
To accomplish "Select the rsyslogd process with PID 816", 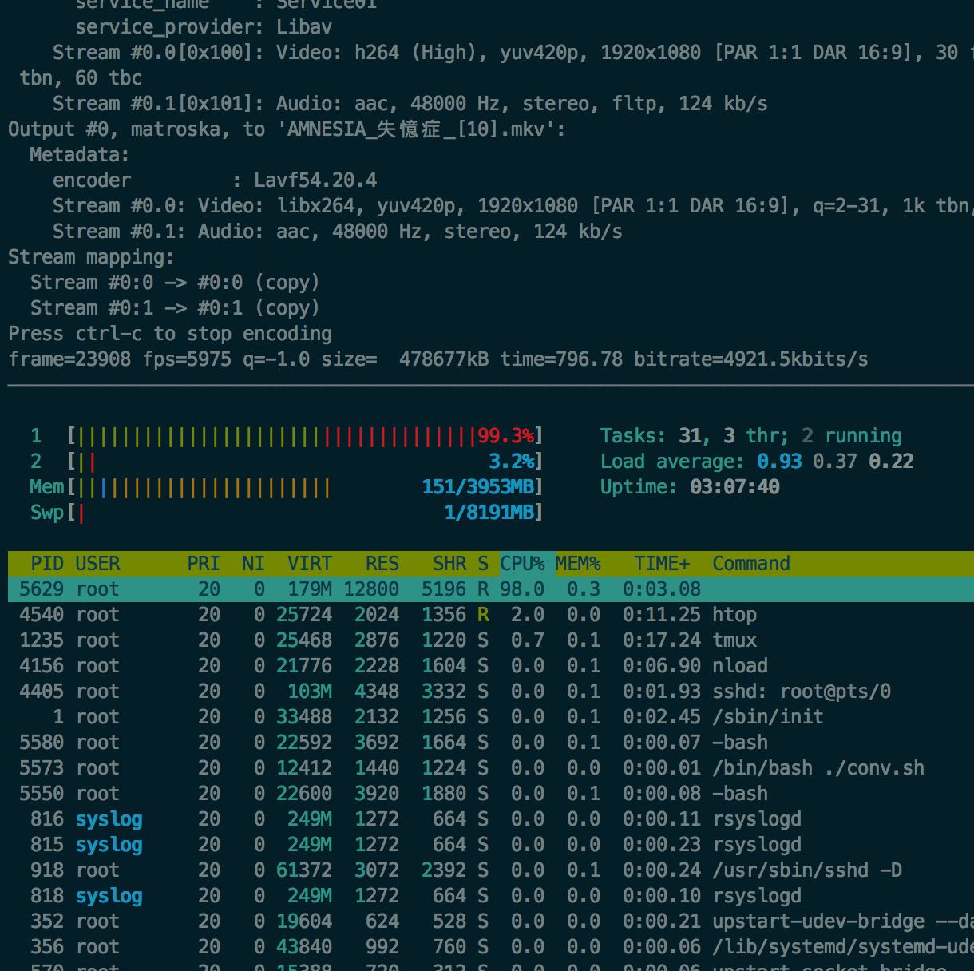I will (x=491, y=819).
